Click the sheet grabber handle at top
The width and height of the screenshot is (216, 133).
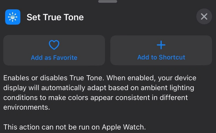coord(108,1)
